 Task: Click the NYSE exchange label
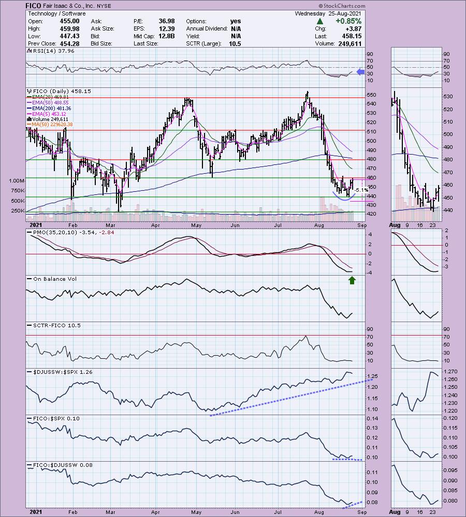[x=104, y=6]
